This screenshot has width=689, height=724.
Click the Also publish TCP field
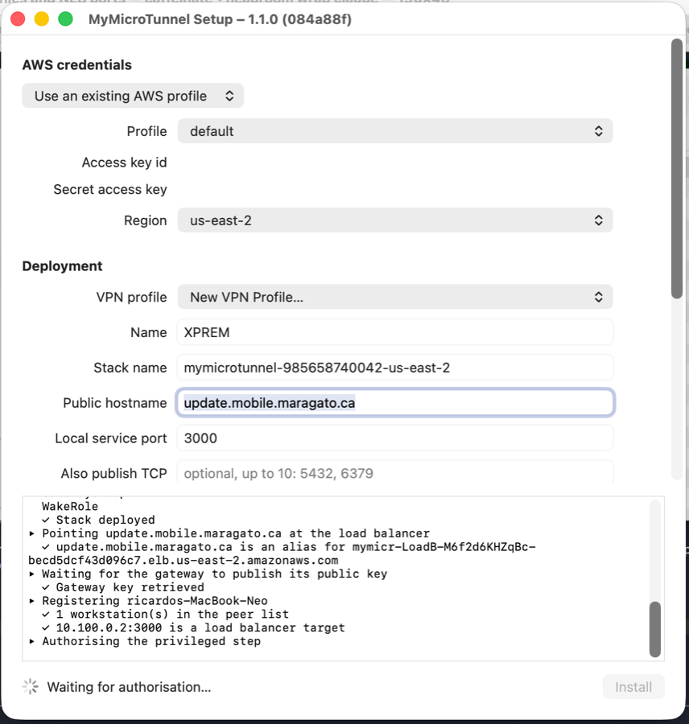[x=395, y=472]
